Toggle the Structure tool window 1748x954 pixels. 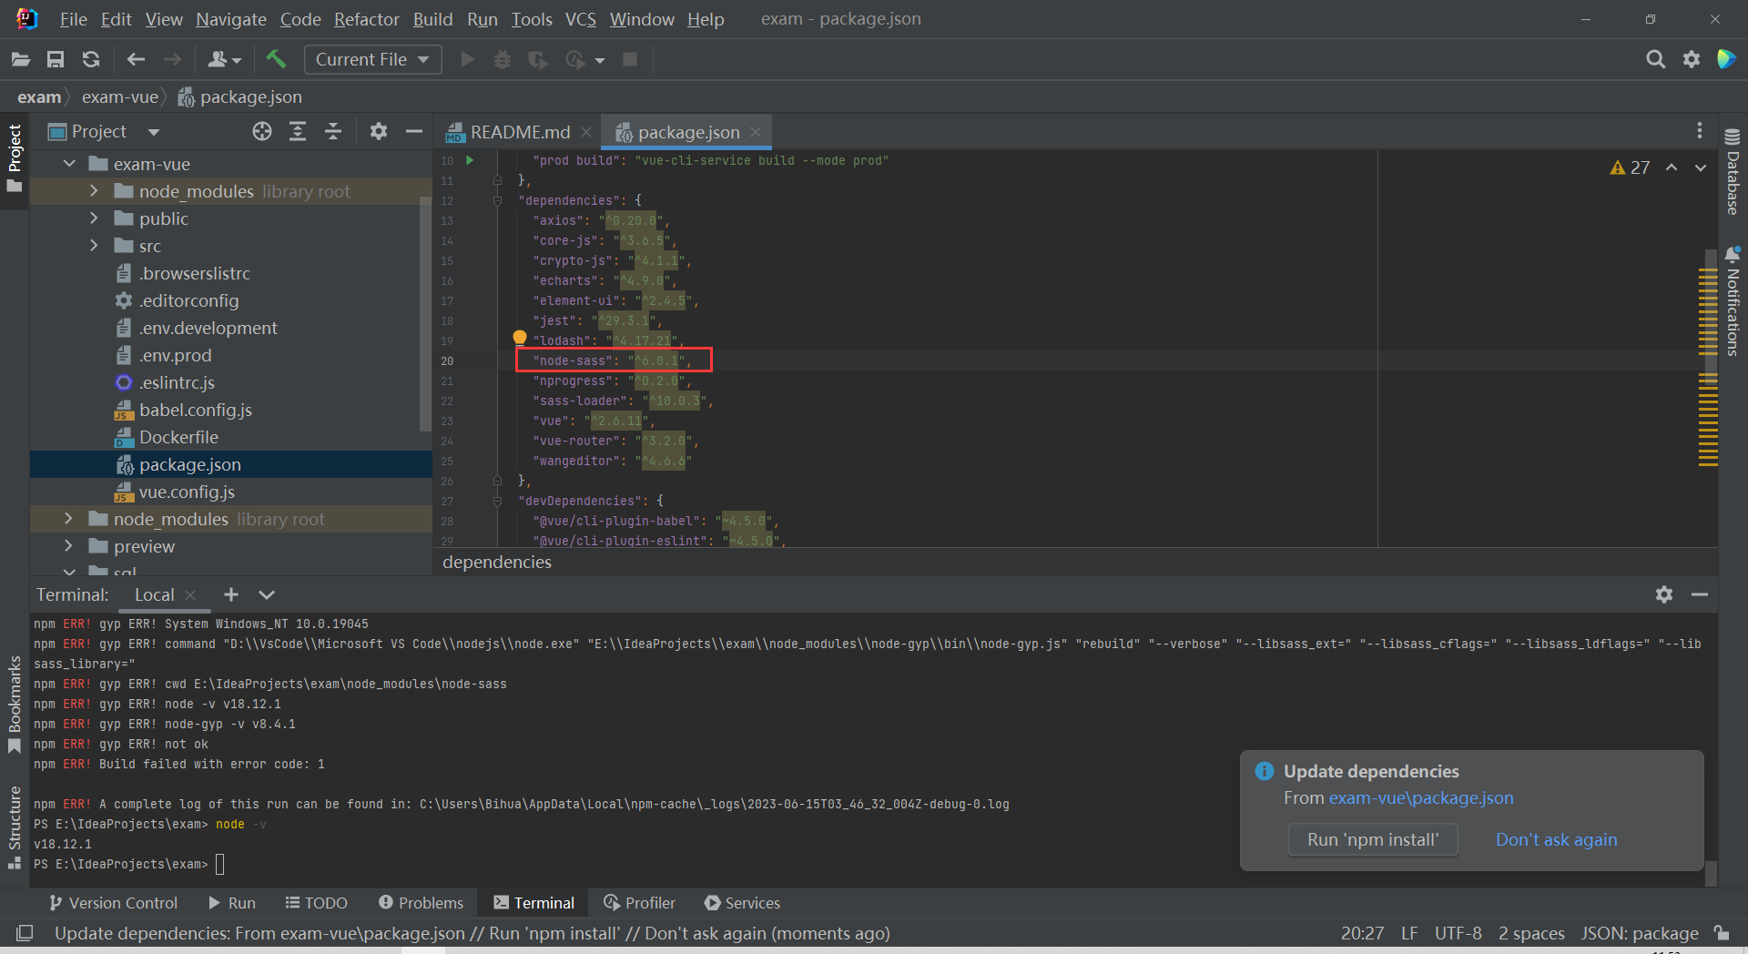[x=15, y=827]
